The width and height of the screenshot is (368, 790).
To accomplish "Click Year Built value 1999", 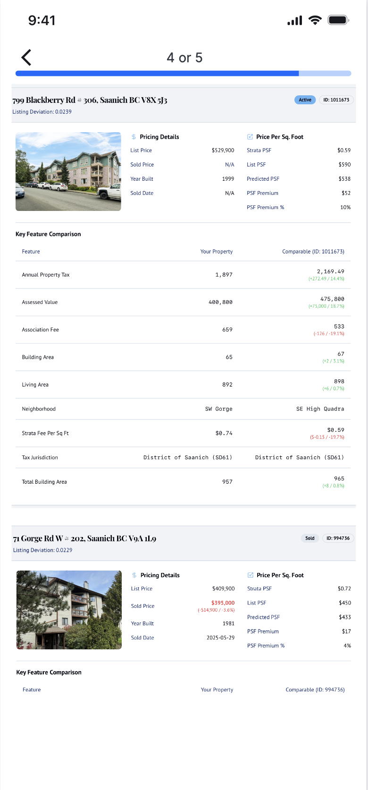I will 228,179.
